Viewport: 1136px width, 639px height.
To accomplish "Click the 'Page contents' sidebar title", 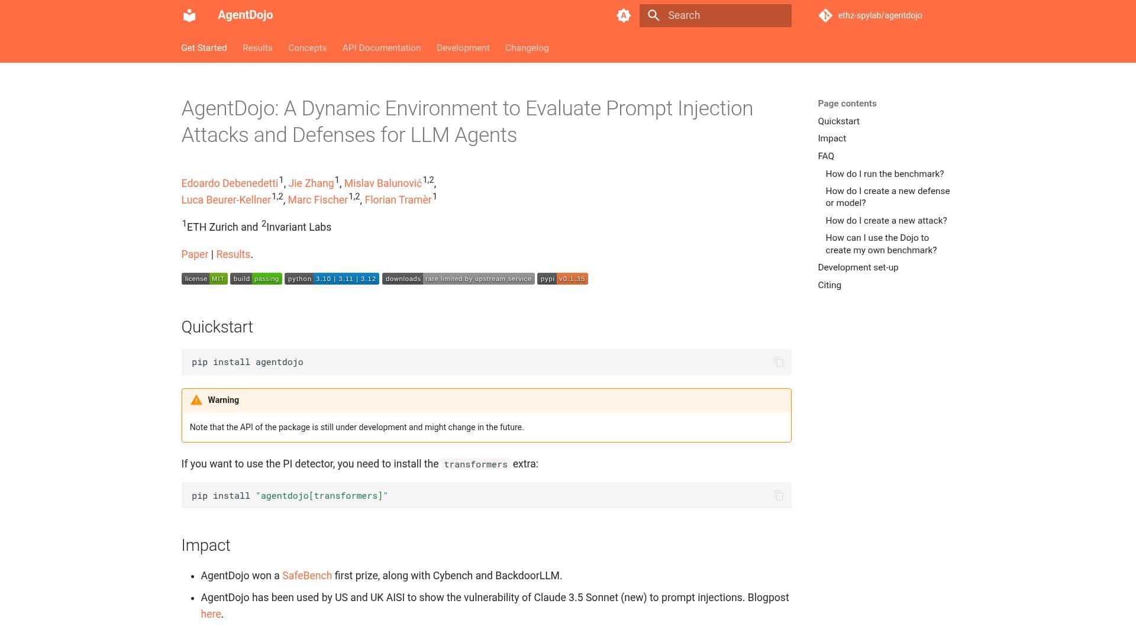I will [x=847, y=104].
